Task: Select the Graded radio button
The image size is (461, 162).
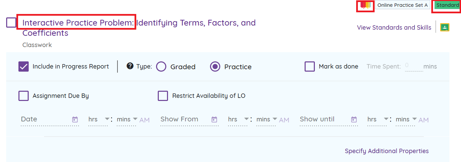Action: (x=161, y=67)
